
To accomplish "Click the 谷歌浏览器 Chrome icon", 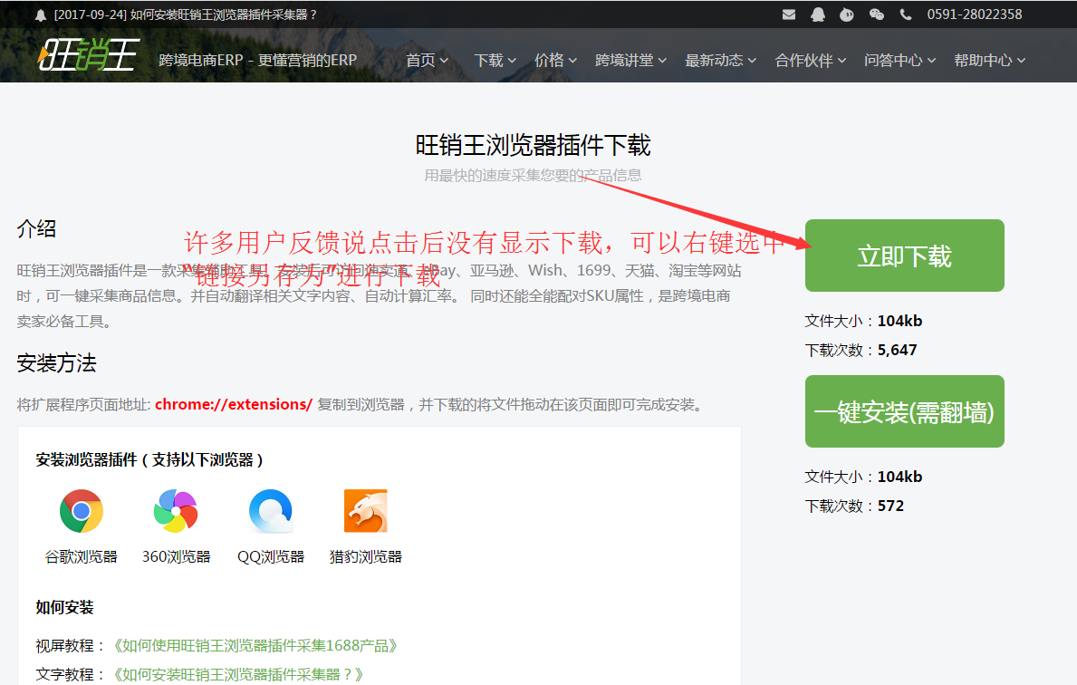I will (x=81, y=511).
